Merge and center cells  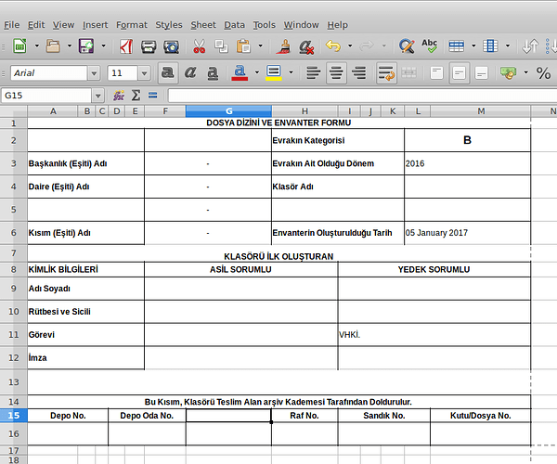tap(408, 73)
